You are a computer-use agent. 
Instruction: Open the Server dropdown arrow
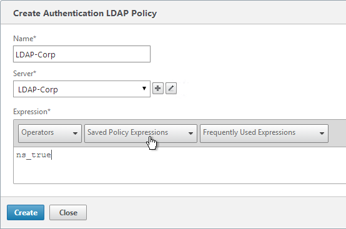click(x=144, y=89)
